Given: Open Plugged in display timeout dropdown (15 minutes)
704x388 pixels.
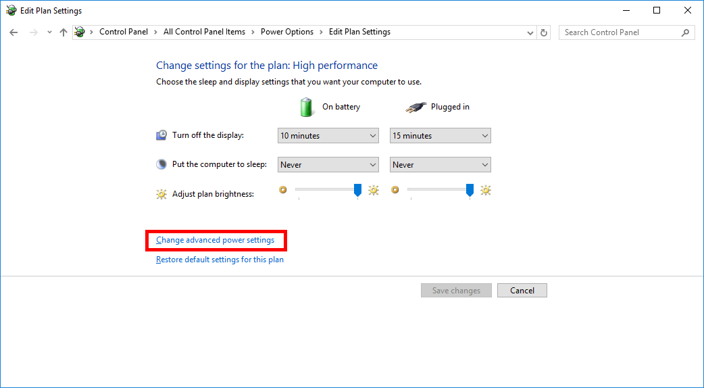Looking at the screenshot, I should [x=441, y=136].
